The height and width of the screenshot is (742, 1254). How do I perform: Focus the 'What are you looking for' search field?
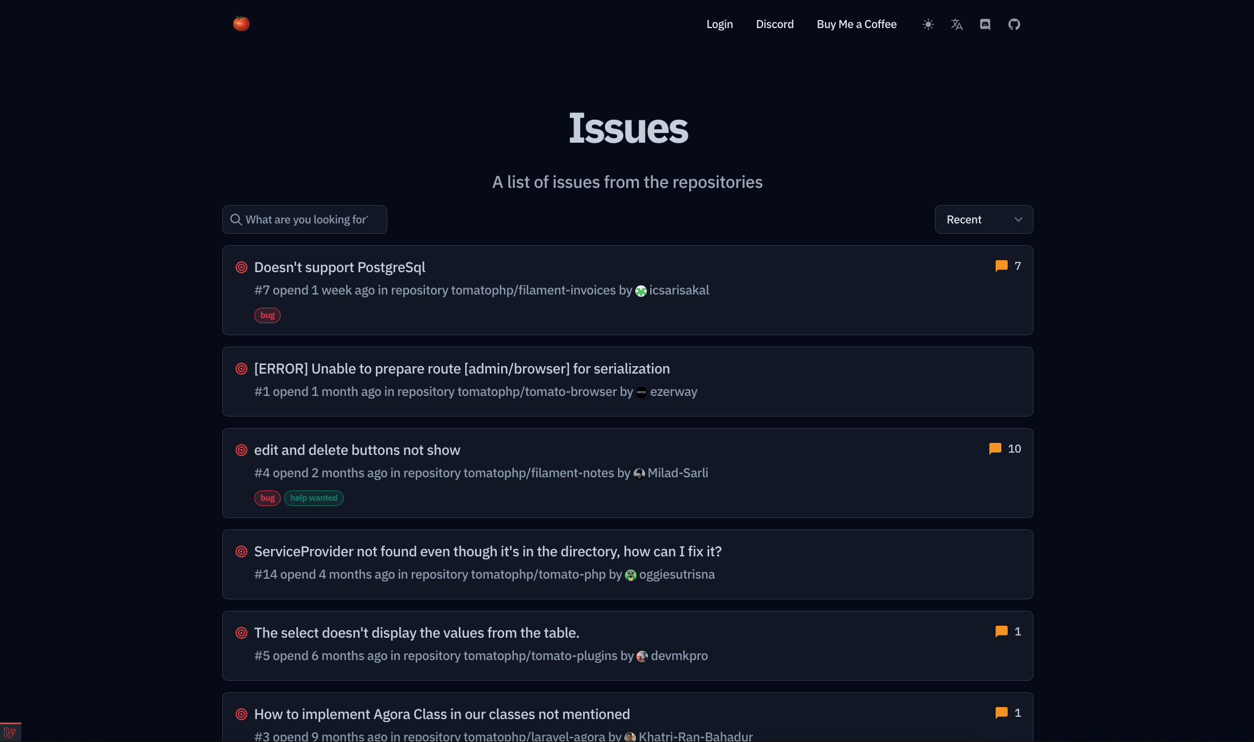point(309,219)
